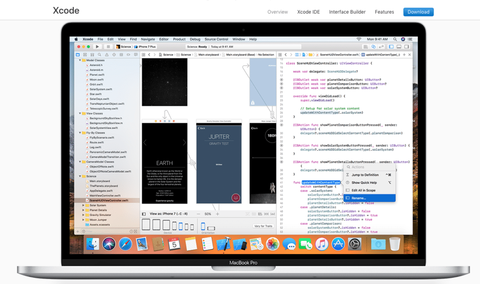The width and height of the screenshot is (480, 284).
Task: Select the Standard editor icon
Action: click(x=366, y=47)
